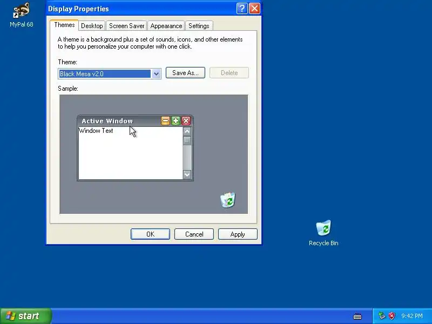Apply the selected theme
Screen dimensions: 432x324
(x=238, y=234)
